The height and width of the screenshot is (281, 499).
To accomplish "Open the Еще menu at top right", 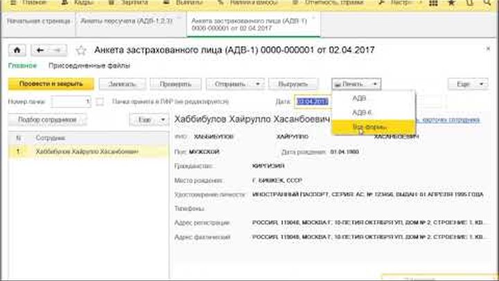I will coord(468,84).
